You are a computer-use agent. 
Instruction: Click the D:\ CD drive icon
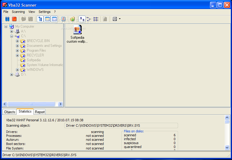coord(17,74)
